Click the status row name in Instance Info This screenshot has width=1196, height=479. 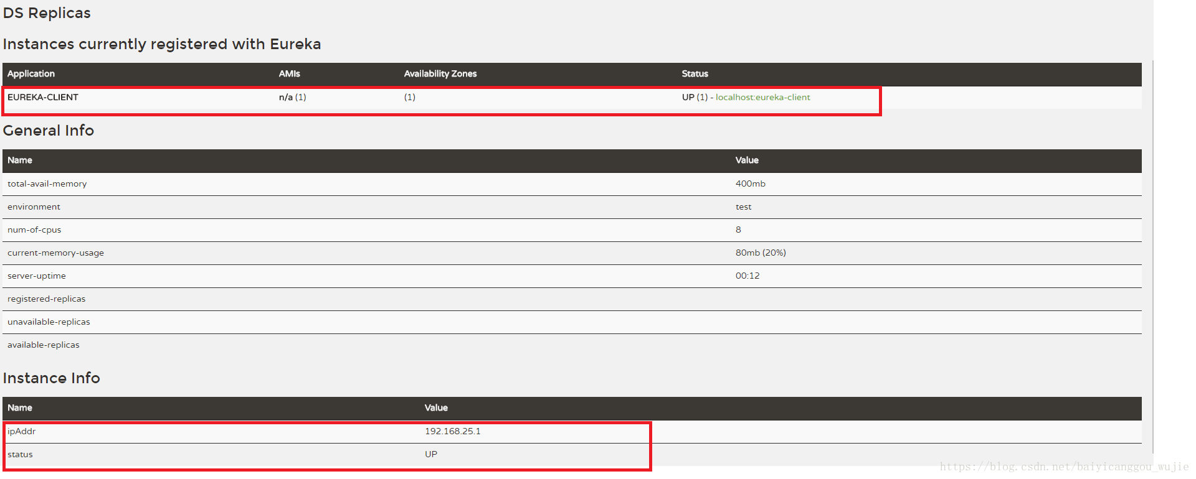[x=20, y=454]
